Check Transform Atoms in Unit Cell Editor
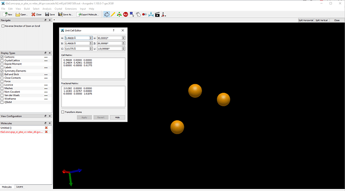Image resolution: width=345 pixels, height=191 pixels. (63, 112)
